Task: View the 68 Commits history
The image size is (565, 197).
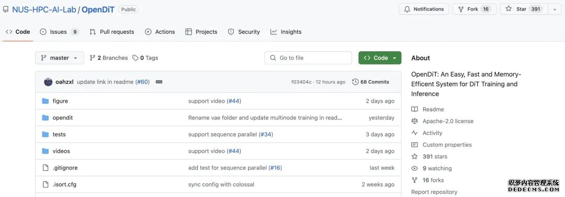Action: [x=371, y=82]
